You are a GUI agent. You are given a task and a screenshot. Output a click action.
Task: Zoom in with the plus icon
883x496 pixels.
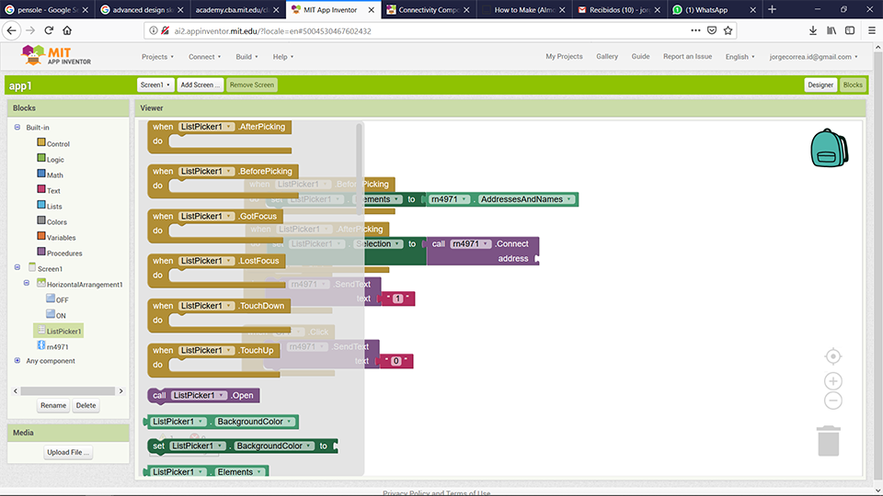click(x=833, y=381)
